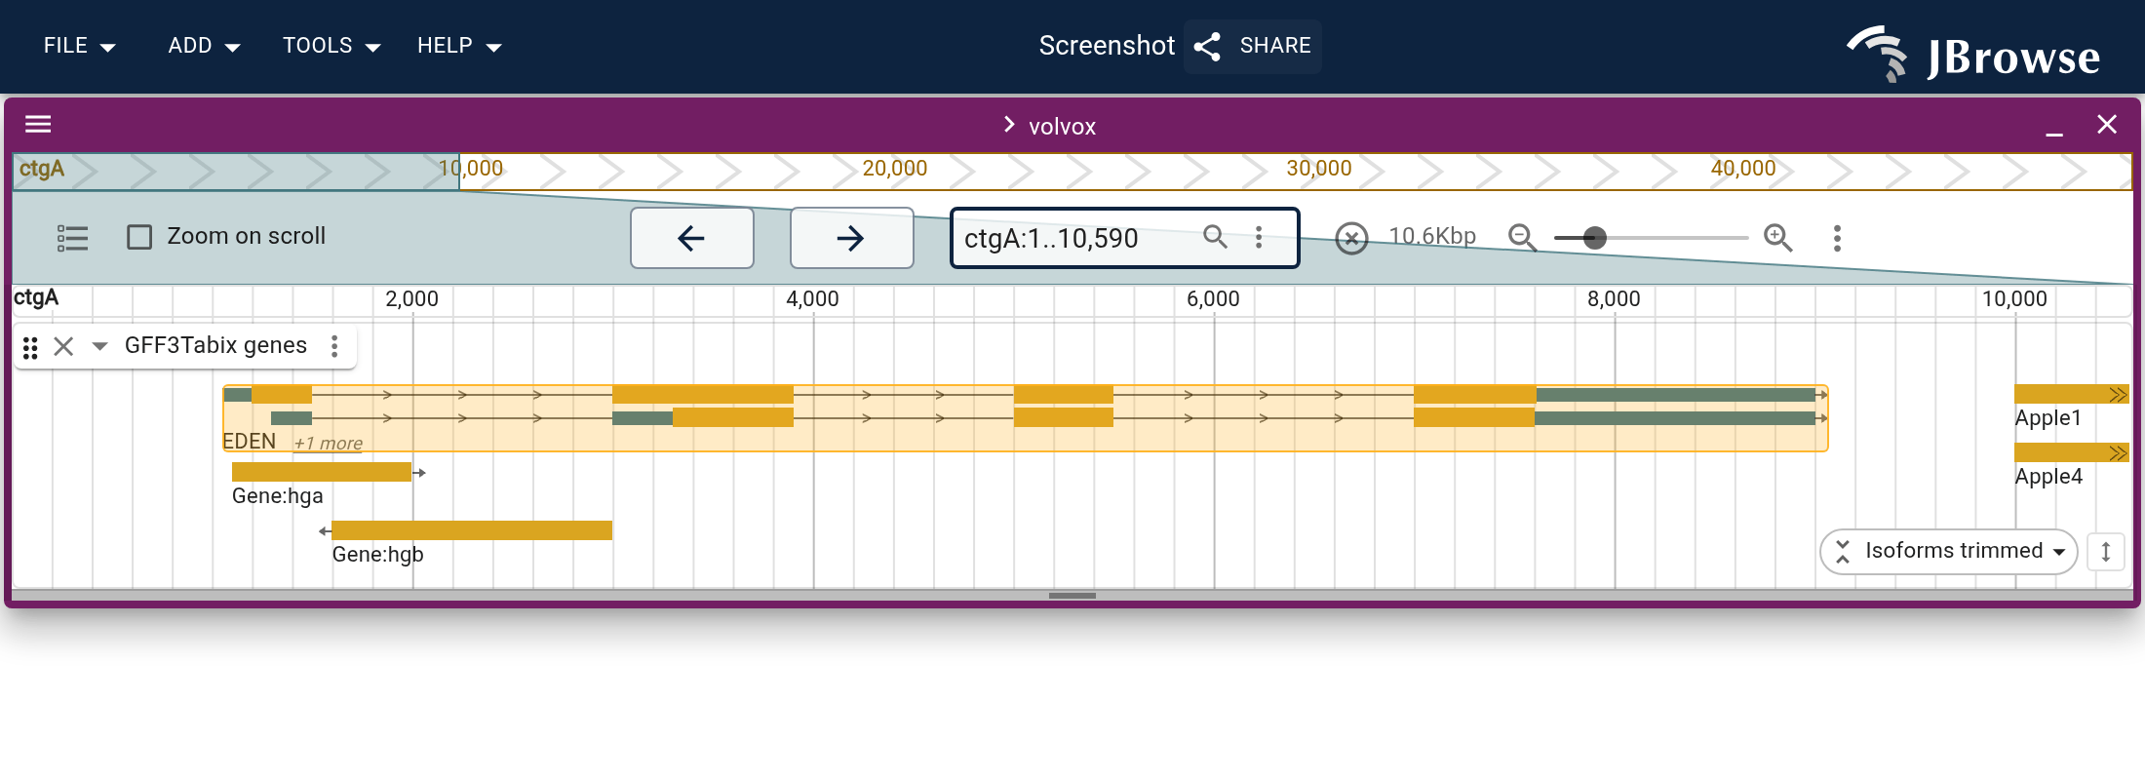Pan the view right with forward arrow
Image resolution: width=2145 pixels, height=780 pixels.
click(x=851, y=238)
